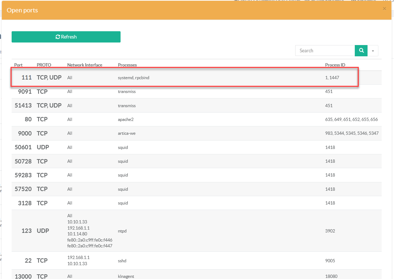This screenshot has height=279, width=394.
Task: Click the magnifier search icon button
Action: point(361,51)
